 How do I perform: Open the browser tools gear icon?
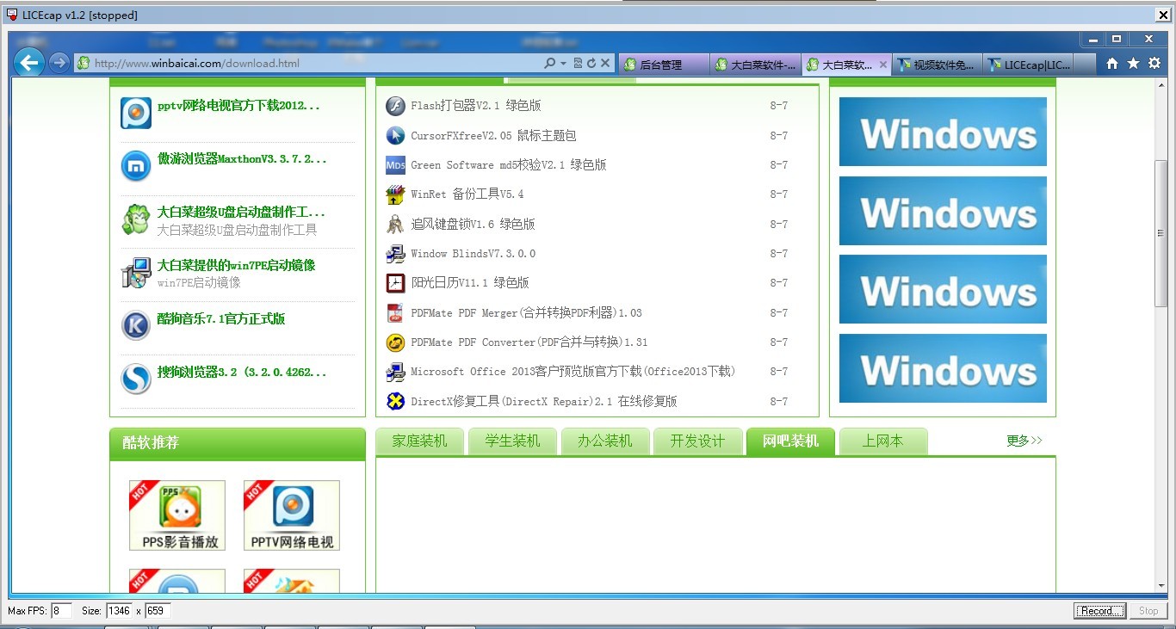pyautogui.click(x=1154, y=64)
